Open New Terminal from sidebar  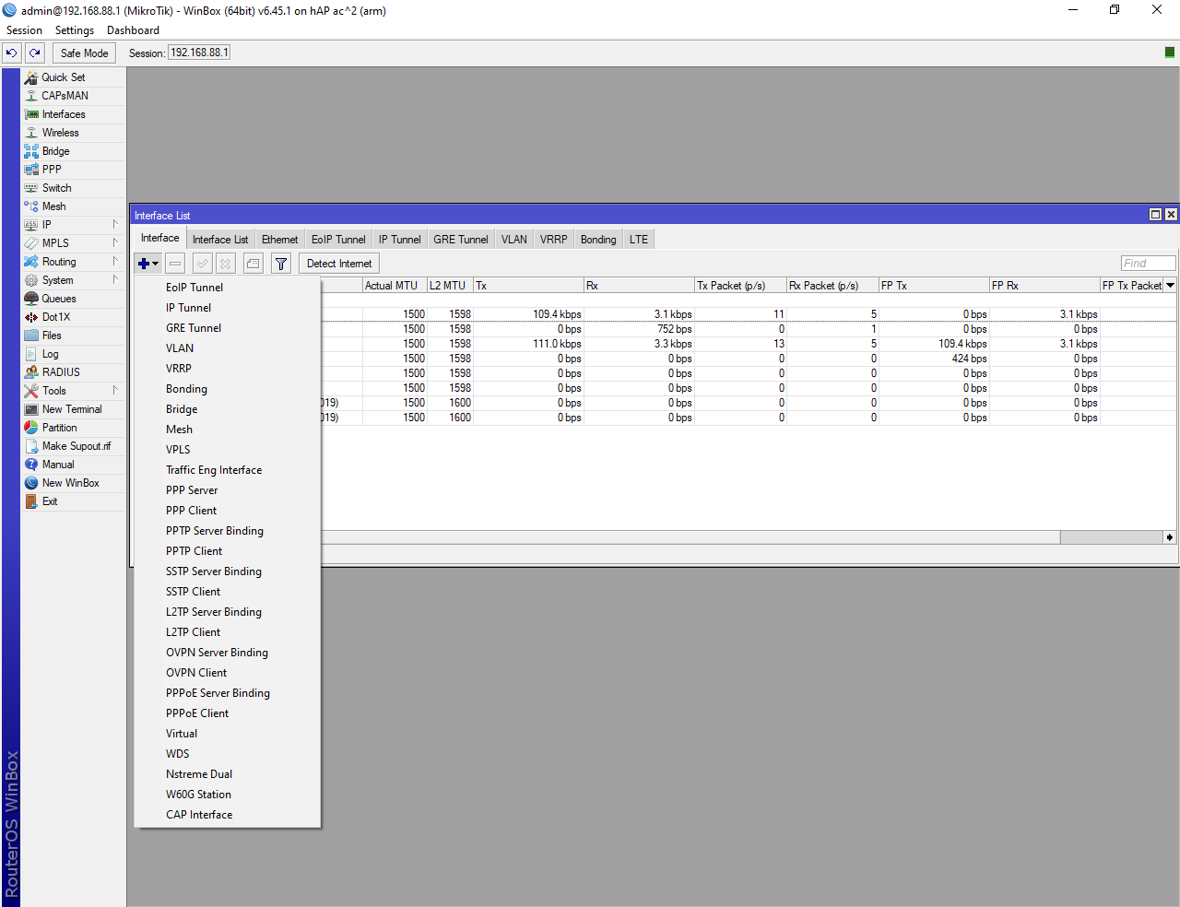[72, 409]
